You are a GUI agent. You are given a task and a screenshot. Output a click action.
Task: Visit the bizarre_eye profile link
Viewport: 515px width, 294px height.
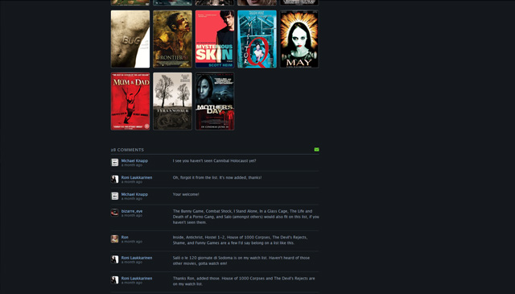[132, 211]
